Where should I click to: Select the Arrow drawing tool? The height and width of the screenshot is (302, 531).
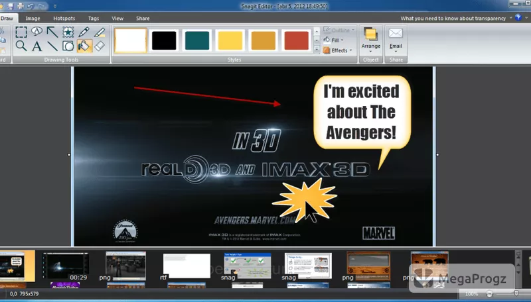[52, 32]
